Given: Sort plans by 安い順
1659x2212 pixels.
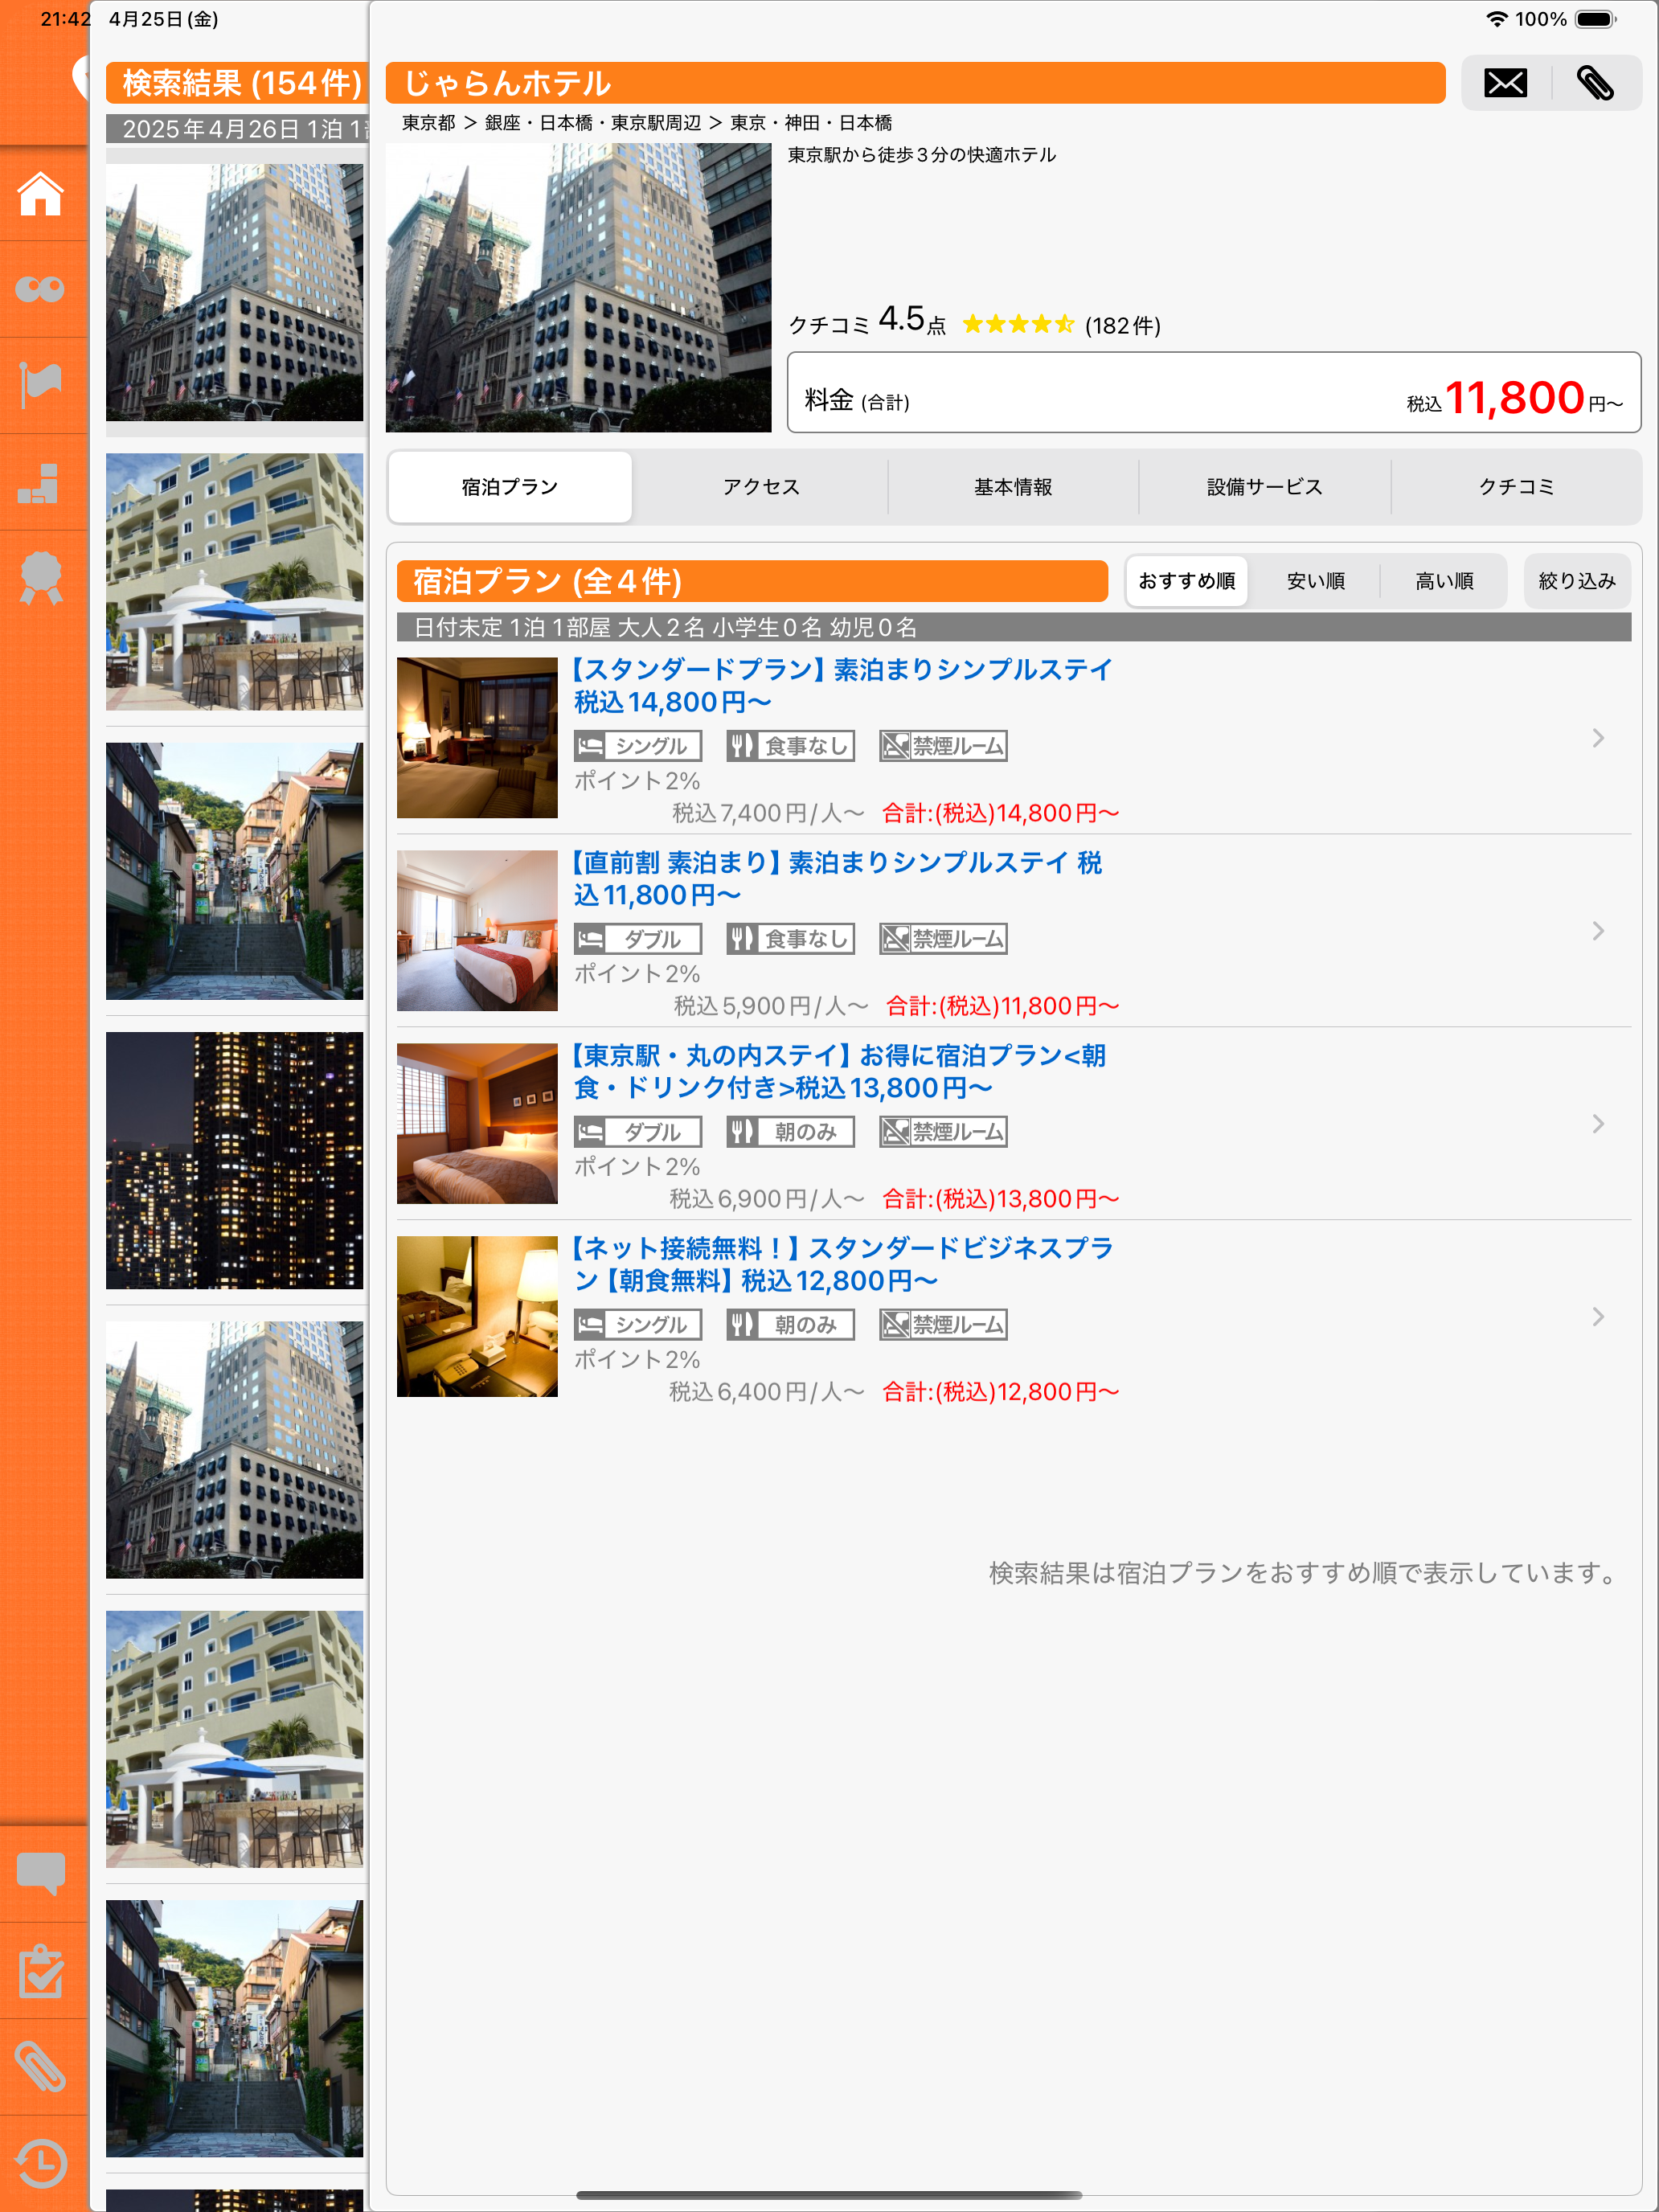Looking at the screenshot, I should [x=1315, y=581].
